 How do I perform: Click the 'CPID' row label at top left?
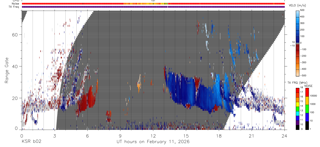click(x=16, y=1)
